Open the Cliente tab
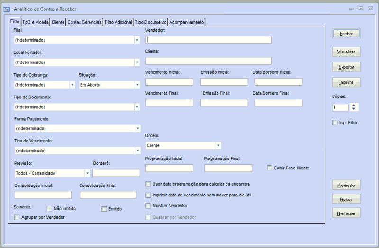This screenshot has width=379, height=248. point(58,22)
